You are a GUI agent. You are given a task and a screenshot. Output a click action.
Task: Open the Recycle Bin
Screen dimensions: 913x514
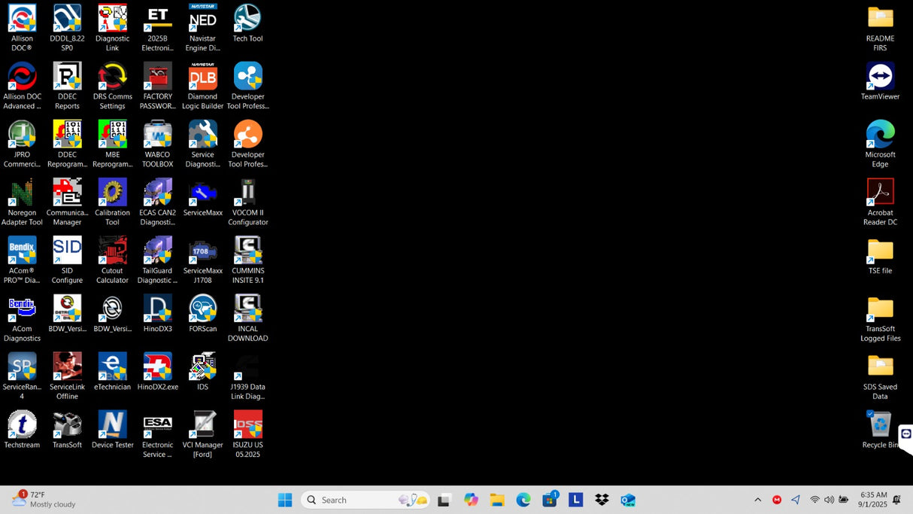tap(880, 425)
